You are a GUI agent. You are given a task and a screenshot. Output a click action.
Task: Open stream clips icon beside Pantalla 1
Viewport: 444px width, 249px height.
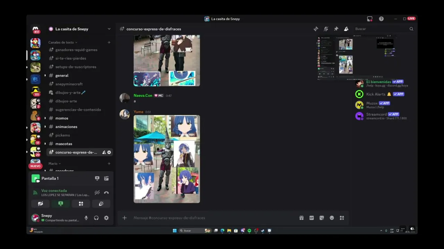(x=106, y=178)
